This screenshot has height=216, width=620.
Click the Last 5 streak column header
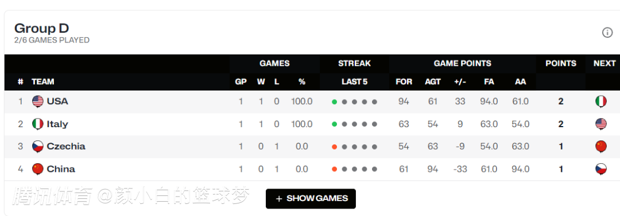click(x=354, y=82)
